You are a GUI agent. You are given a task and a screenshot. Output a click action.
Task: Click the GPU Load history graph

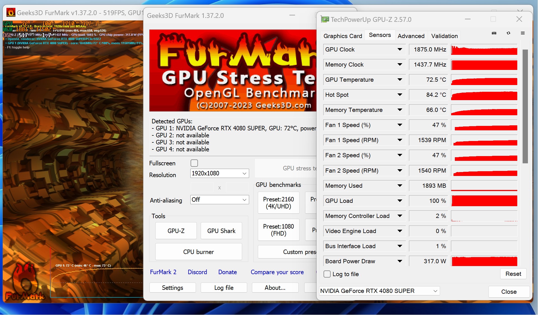(x=484, y=201)
